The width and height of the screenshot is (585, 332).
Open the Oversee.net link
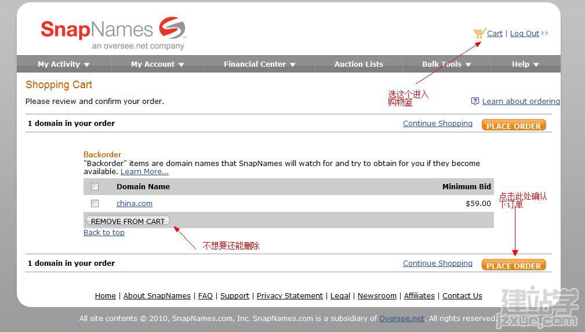click(402, 318)
